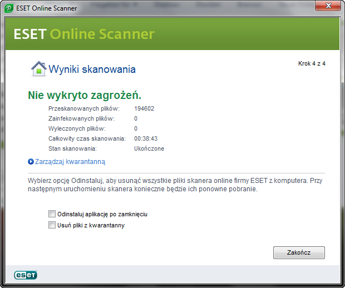Click the scan status Ukończone
This screenshot has width=345, height=288.
point(149,148)
